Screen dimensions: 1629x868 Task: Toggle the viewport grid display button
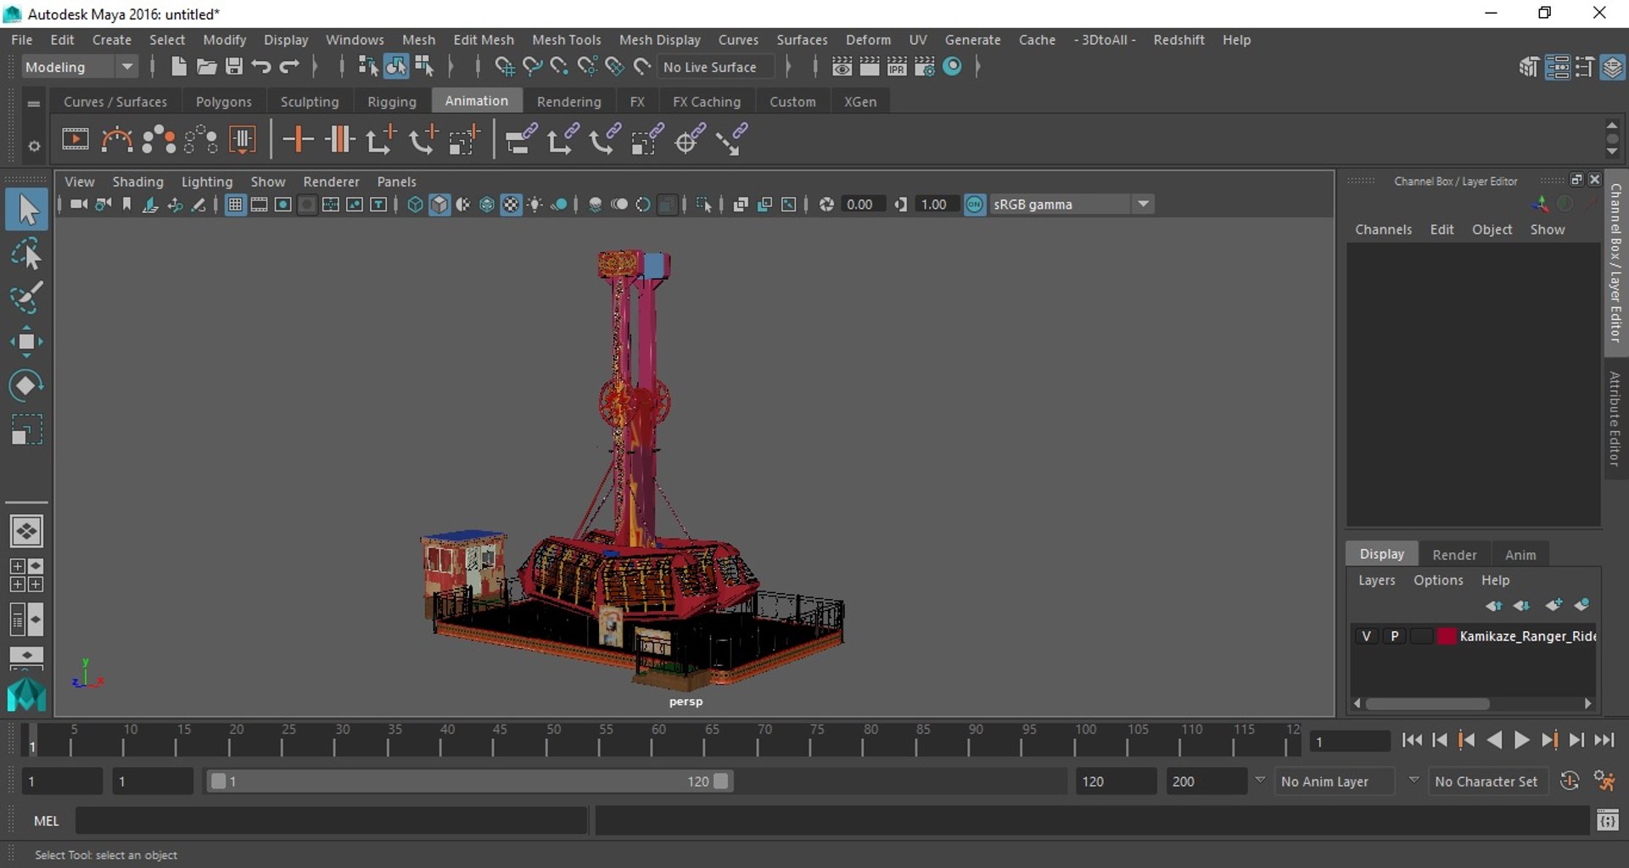click(x=235, y=204)
